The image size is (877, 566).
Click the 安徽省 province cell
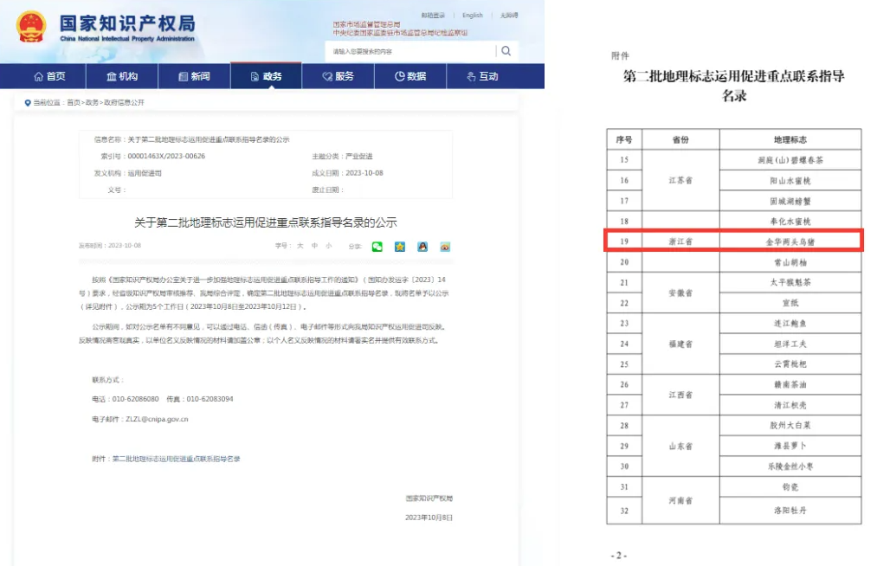pos(680,293)
